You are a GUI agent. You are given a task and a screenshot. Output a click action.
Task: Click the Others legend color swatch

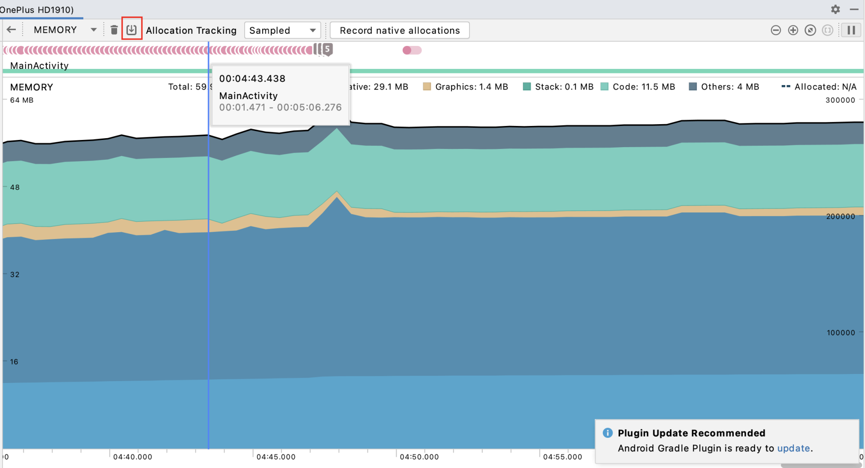click(693, 86)
